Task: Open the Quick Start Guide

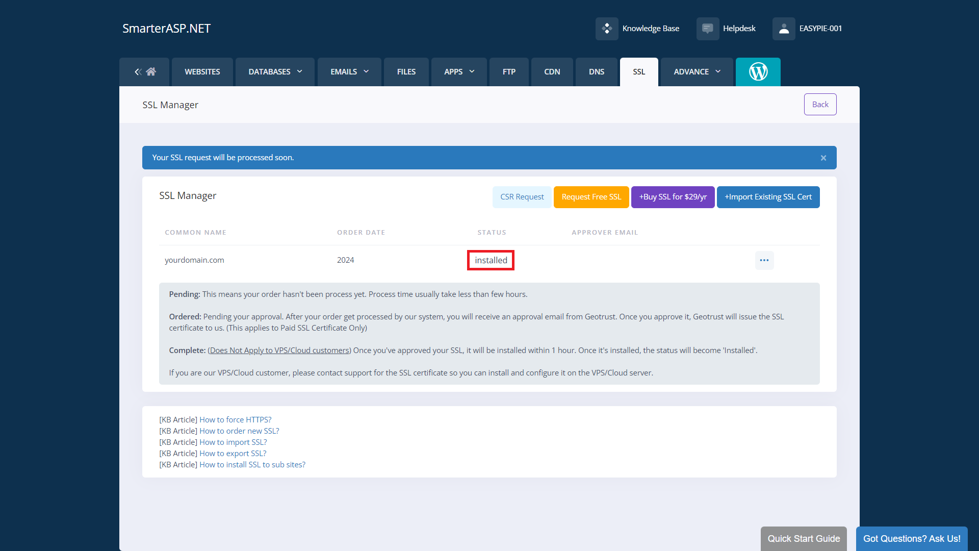Action: (x=803, y=538)
